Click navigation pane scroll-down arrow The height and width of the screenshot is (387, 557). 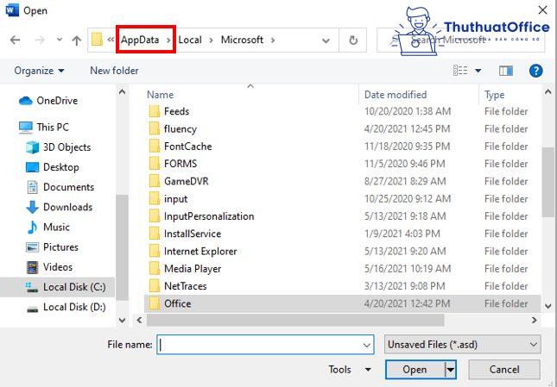[x=122, y=321]
